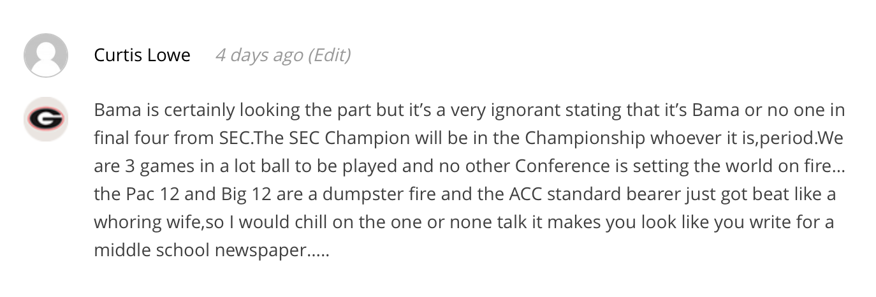The width and height of the screenshot is (876, 297).
Task: Click the '4 days ago' timestamp
Action: (x=259, y=55)
